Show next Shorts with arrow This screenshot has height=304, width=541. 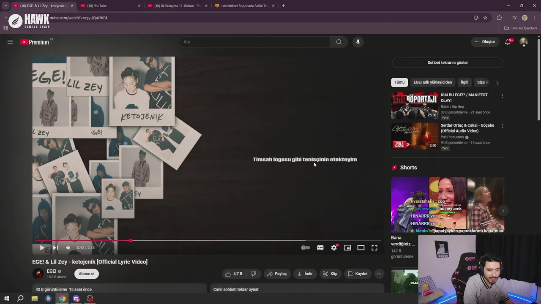(x=503, y=210)
